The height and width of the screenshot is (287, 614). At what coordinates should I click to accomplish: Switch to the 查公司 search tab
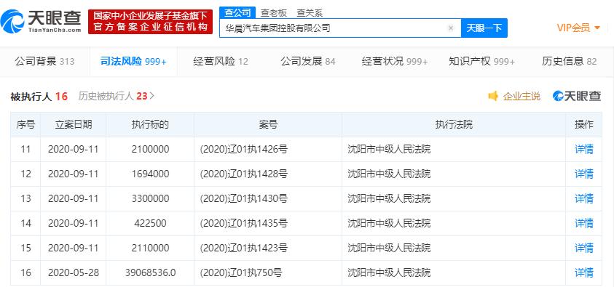[237, 12]
